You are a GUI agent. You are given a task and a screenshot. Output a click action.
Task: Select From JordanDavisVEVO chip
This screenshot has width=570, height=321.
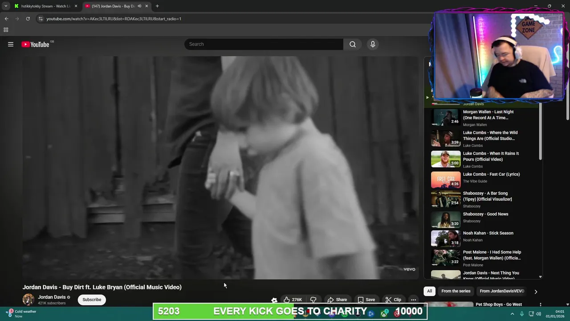(x=502, y=291)
